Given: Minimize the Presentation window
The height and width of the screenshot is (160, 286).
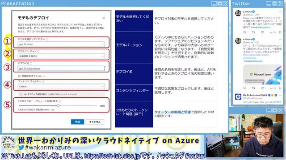Looking at the screenshot, I should pos(214,4).
